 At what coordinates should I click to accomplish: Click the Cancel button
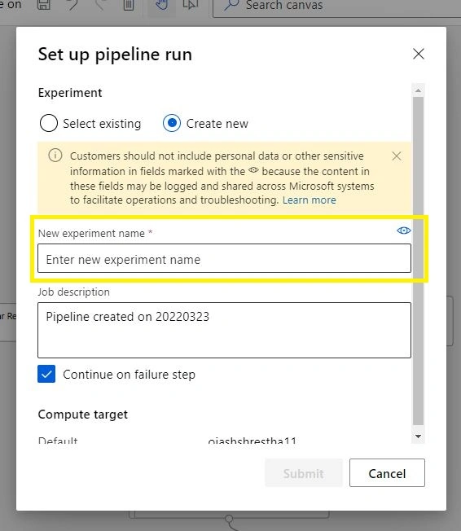pyautogui.click(x=387, y=473)
